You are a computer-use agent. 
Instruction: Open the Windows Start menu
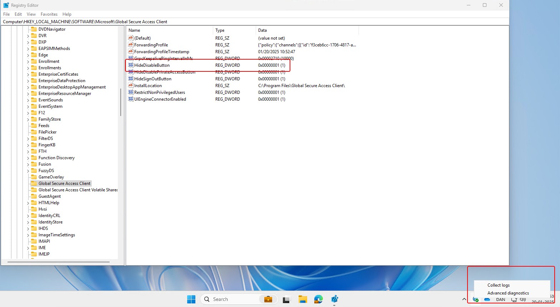[x=191, y=299]
